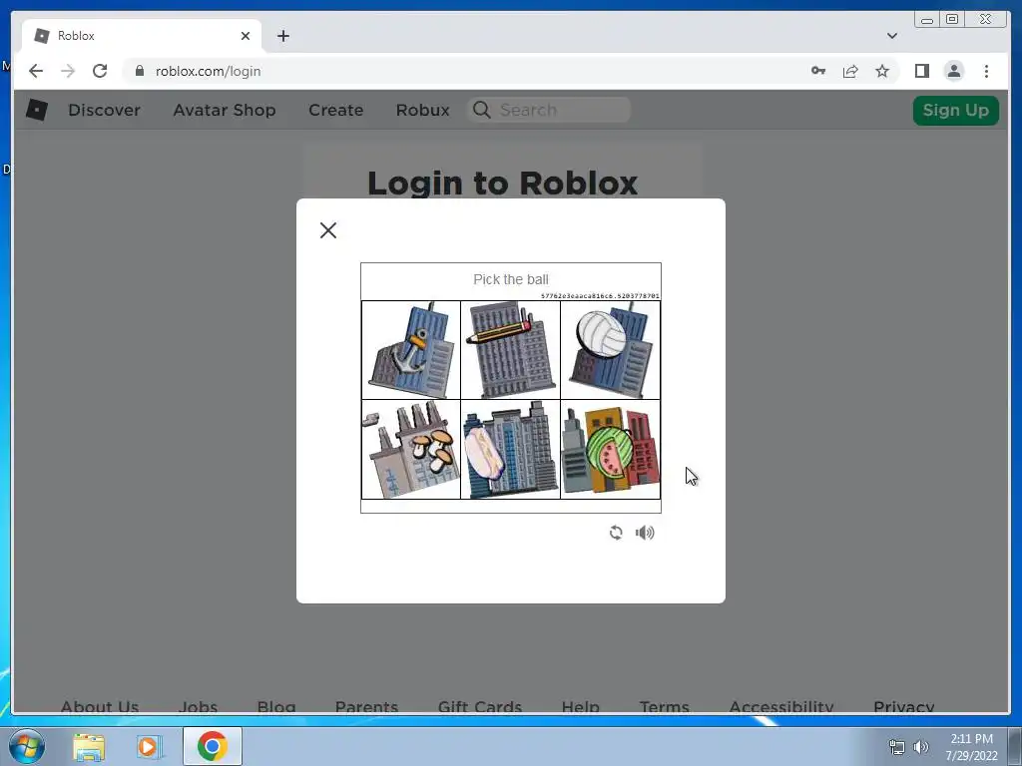Bookmark this page with the star
This screenshot has width=1022, height=766.
[882, 71]
